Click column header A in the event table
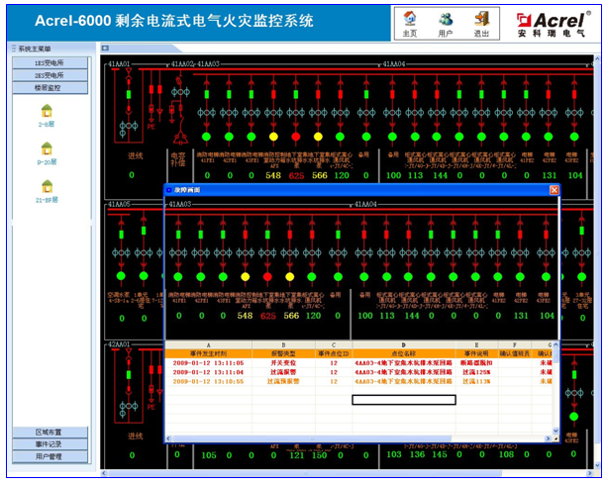The height and width of the screenshot is (485, 607). coord(208,344)
